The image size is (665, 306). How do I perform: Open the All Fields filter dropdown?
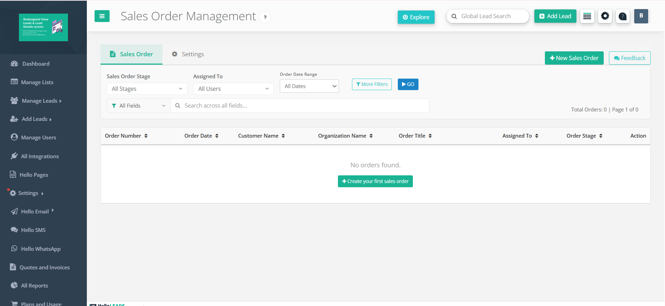(x=139, y=105)
